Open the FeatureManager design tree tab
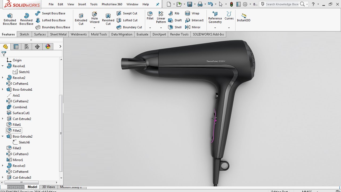This screenshot has width=341, height=192. [5, 47]
